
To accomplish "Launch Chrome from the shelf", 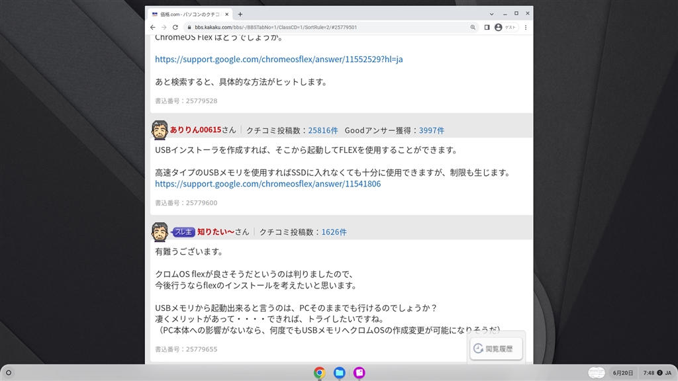I will coord(320,372).
